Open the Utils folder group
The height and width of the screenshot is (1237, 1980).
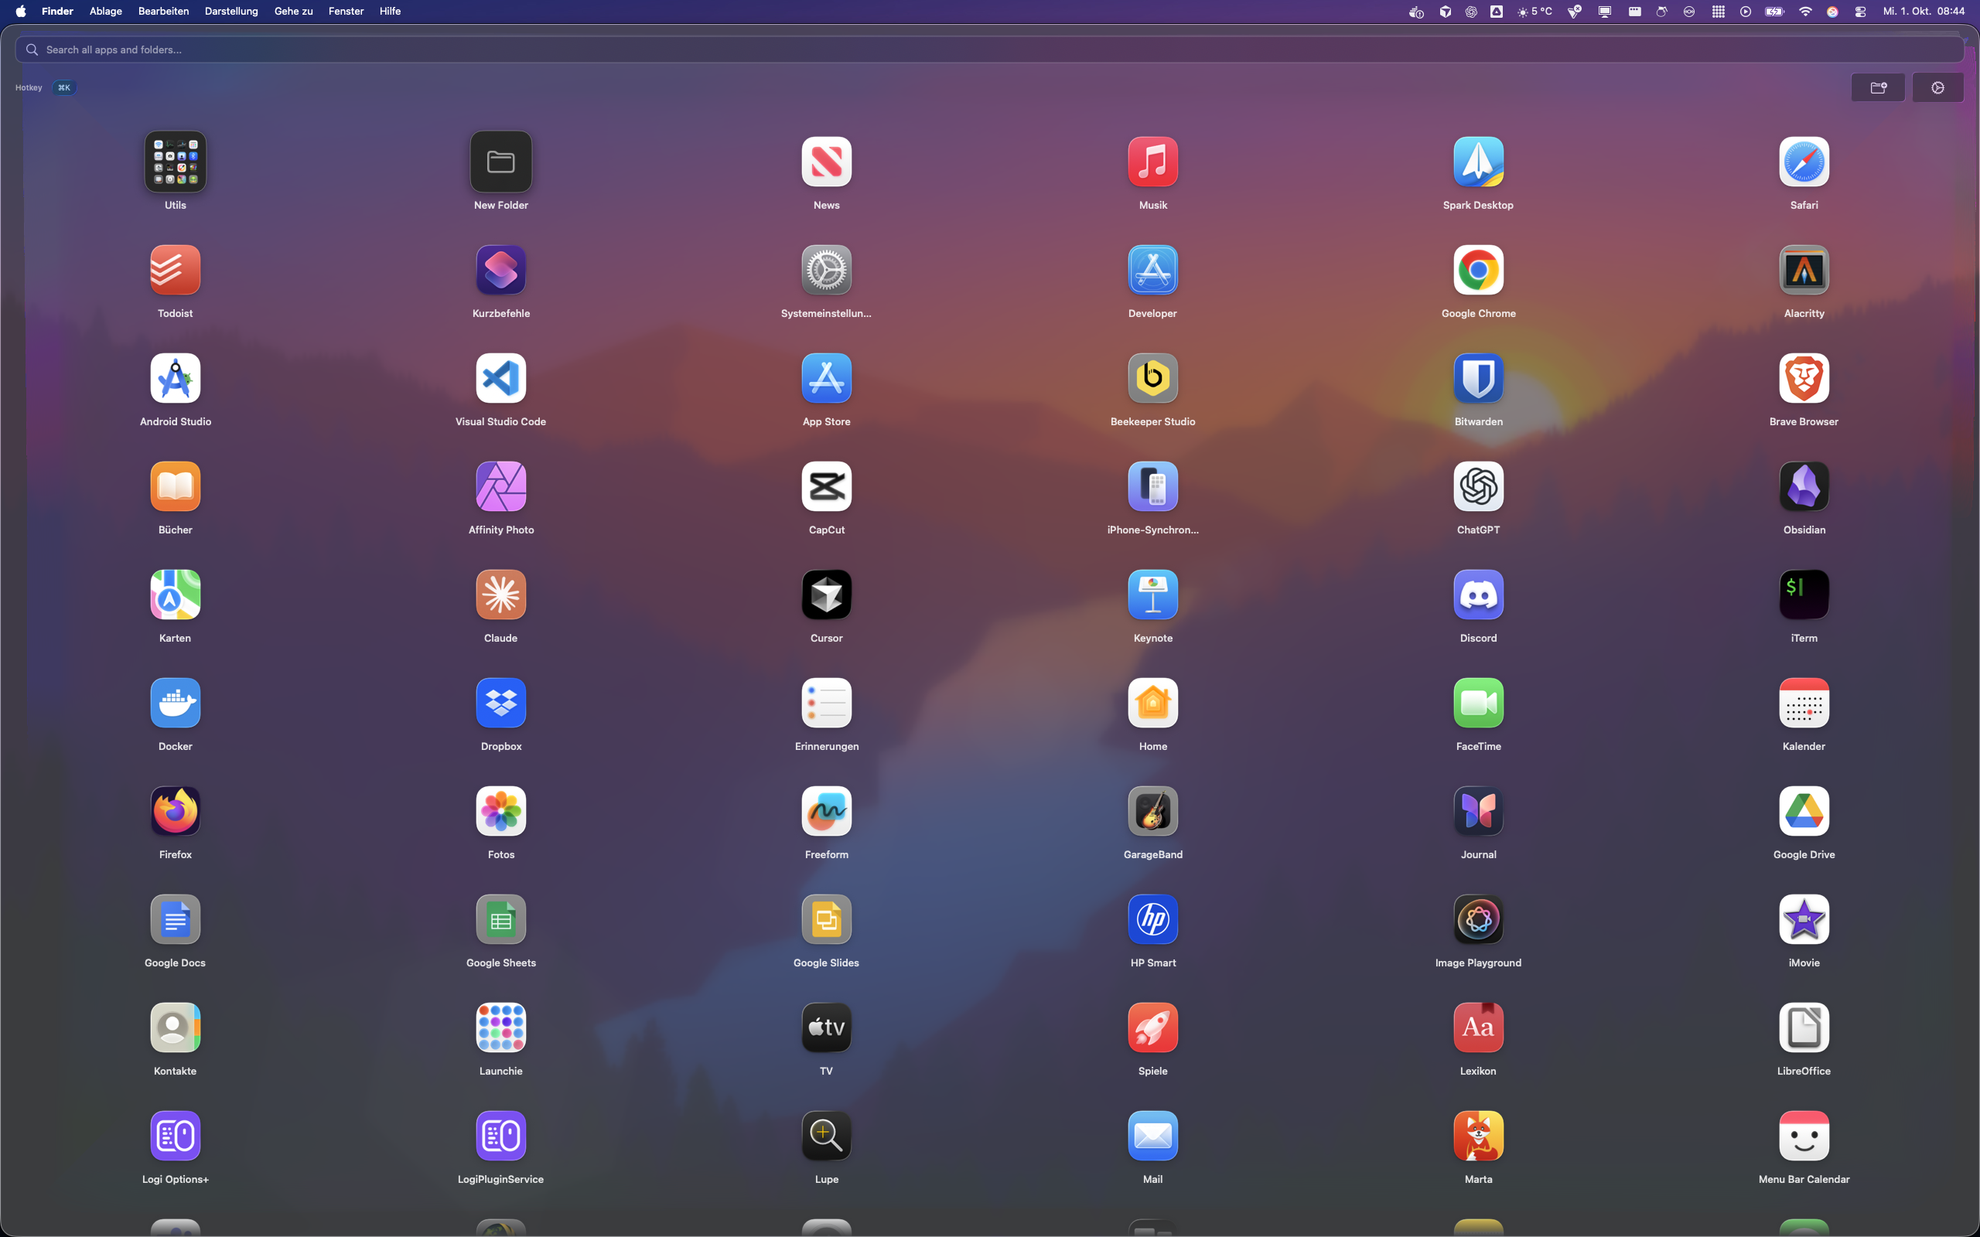[175, 162]
